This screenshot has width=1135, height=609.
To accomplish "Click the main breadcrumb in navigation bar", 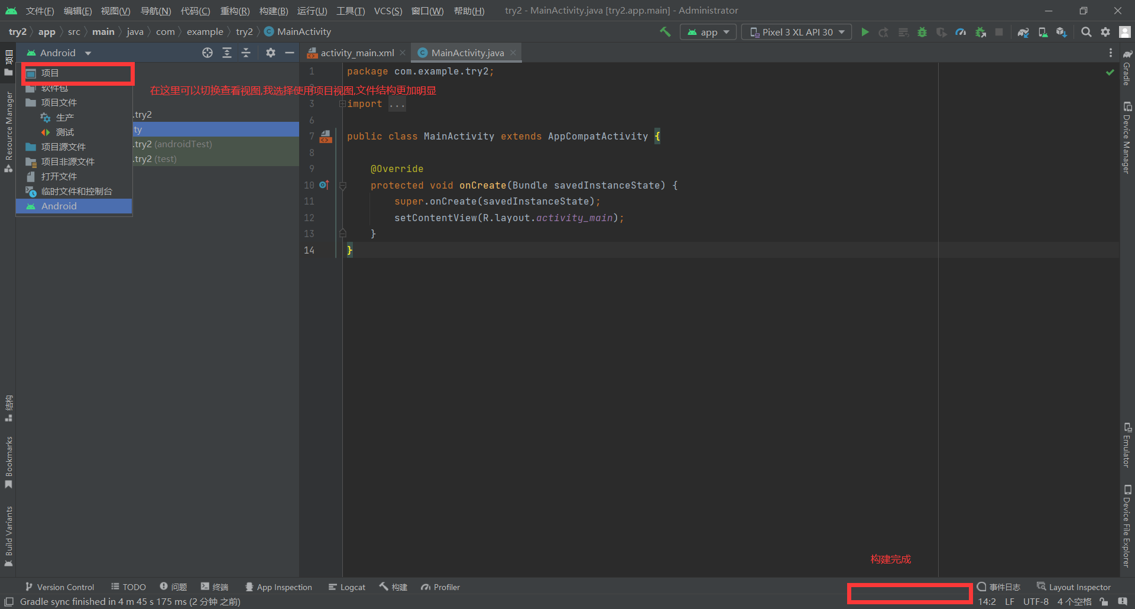I will tap(103, 32).
